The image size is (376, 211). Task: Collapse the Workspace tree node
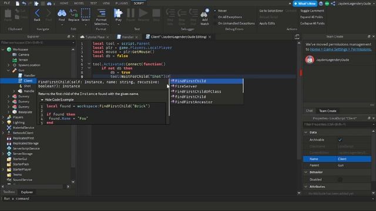(3, 49)
